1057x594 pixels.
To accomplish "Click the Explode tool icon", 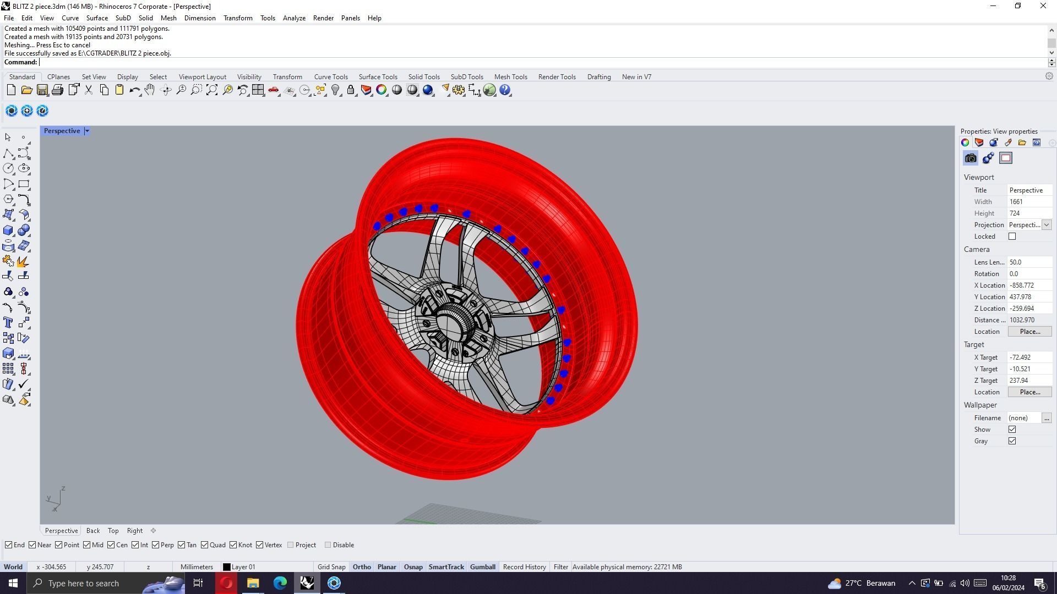I will [x=23, y=261].
